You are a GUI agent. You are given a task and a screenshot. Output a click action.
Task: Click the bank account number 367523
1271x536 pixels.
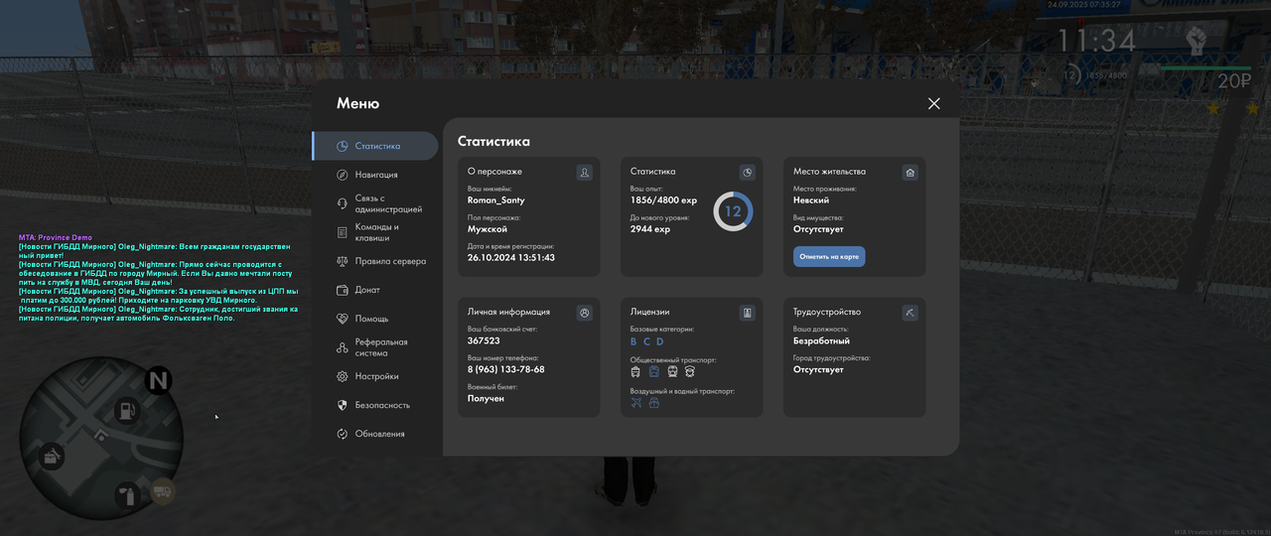(x=484, y=341)
